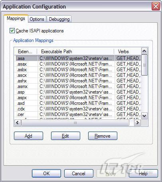Click the Verbs column header

click(128, 52)
